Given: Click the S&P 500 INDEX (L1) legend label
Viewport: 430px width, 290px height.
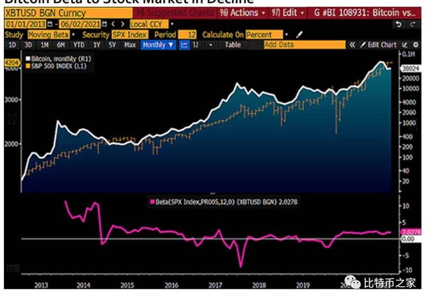Looking at the screenshot, I should coord(59,66).
